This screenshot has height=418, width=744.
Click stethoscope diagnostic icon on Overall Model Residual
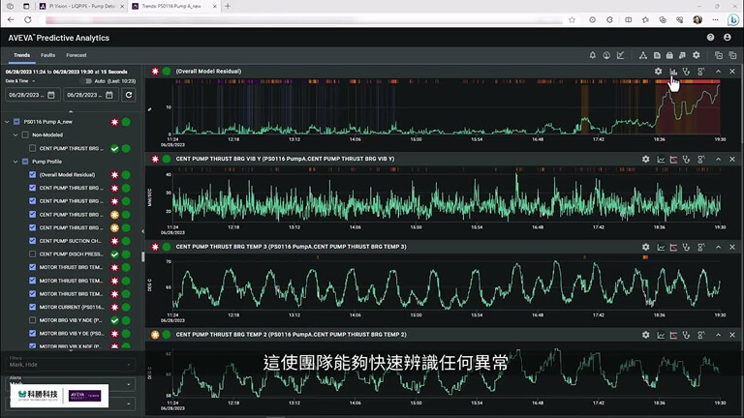686,71
